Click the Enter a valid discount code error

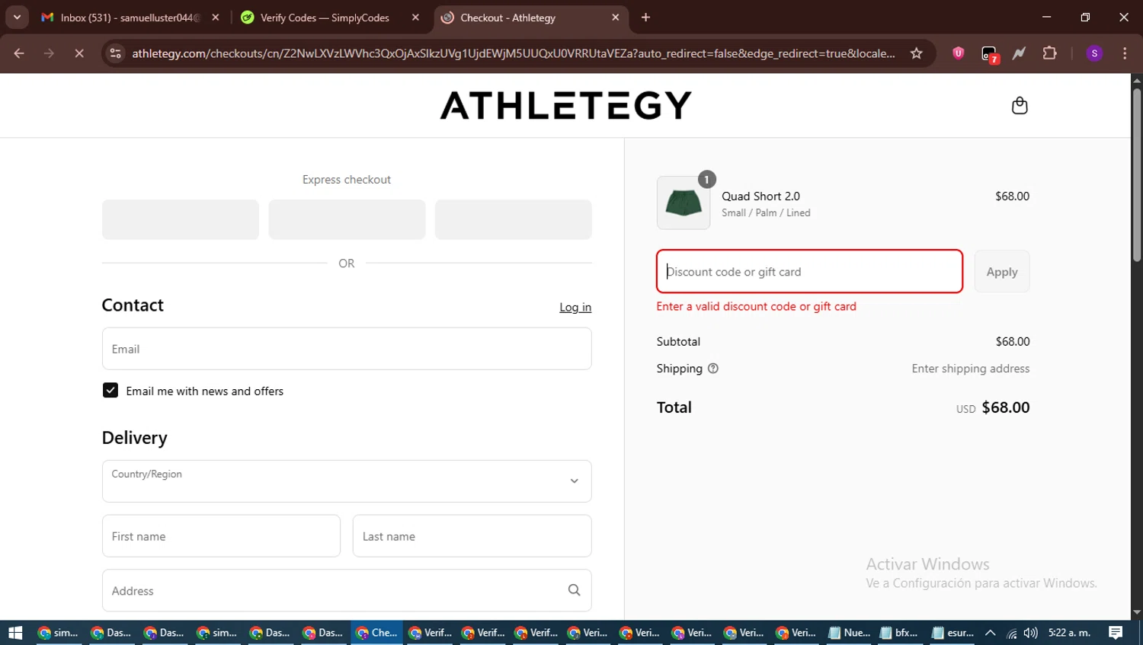[756, 306]
